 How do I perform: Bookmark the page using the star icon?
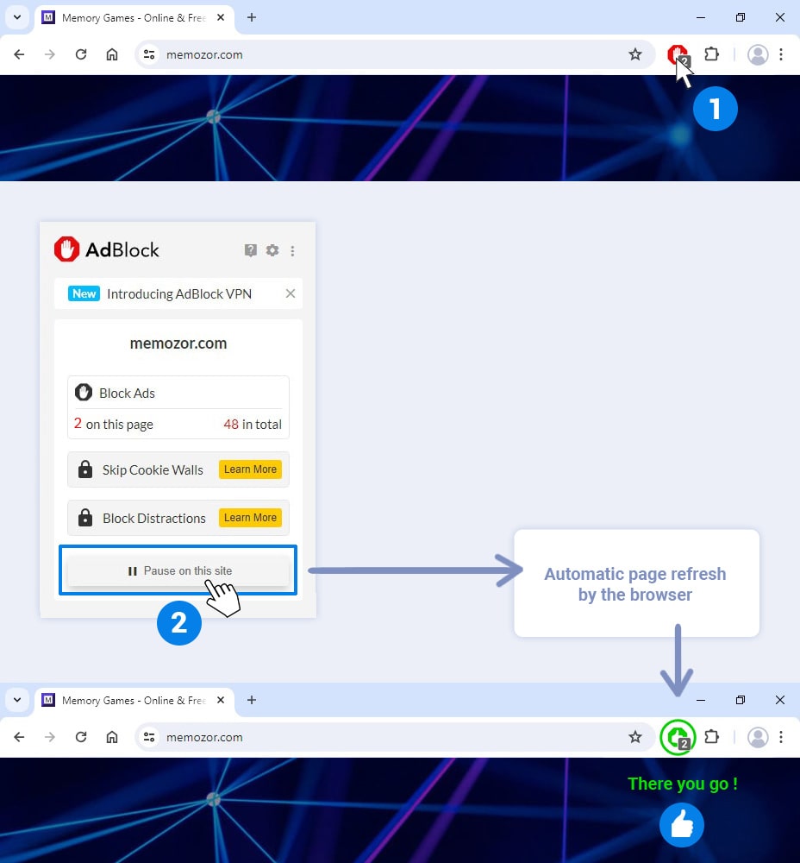(x=635, y=54)
